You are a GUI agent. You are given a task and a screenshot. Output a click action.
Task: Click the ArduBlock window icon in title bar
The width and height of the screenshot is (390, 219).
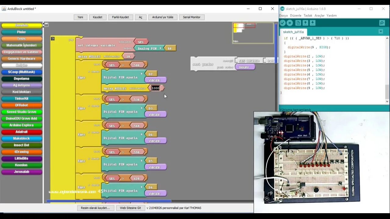coord(4,9)
